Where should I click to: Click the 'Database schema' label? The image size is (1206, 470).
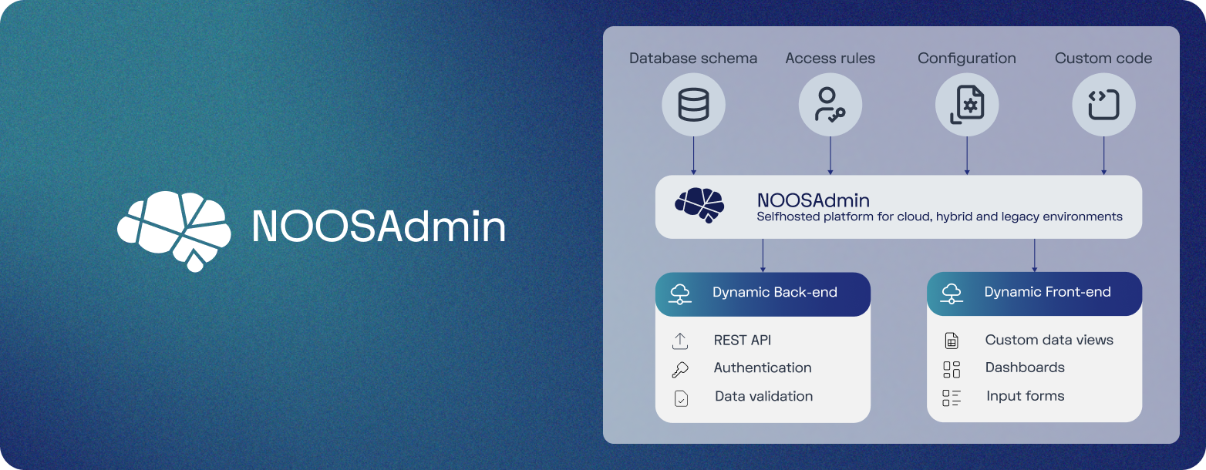click(x=693, y=59)
